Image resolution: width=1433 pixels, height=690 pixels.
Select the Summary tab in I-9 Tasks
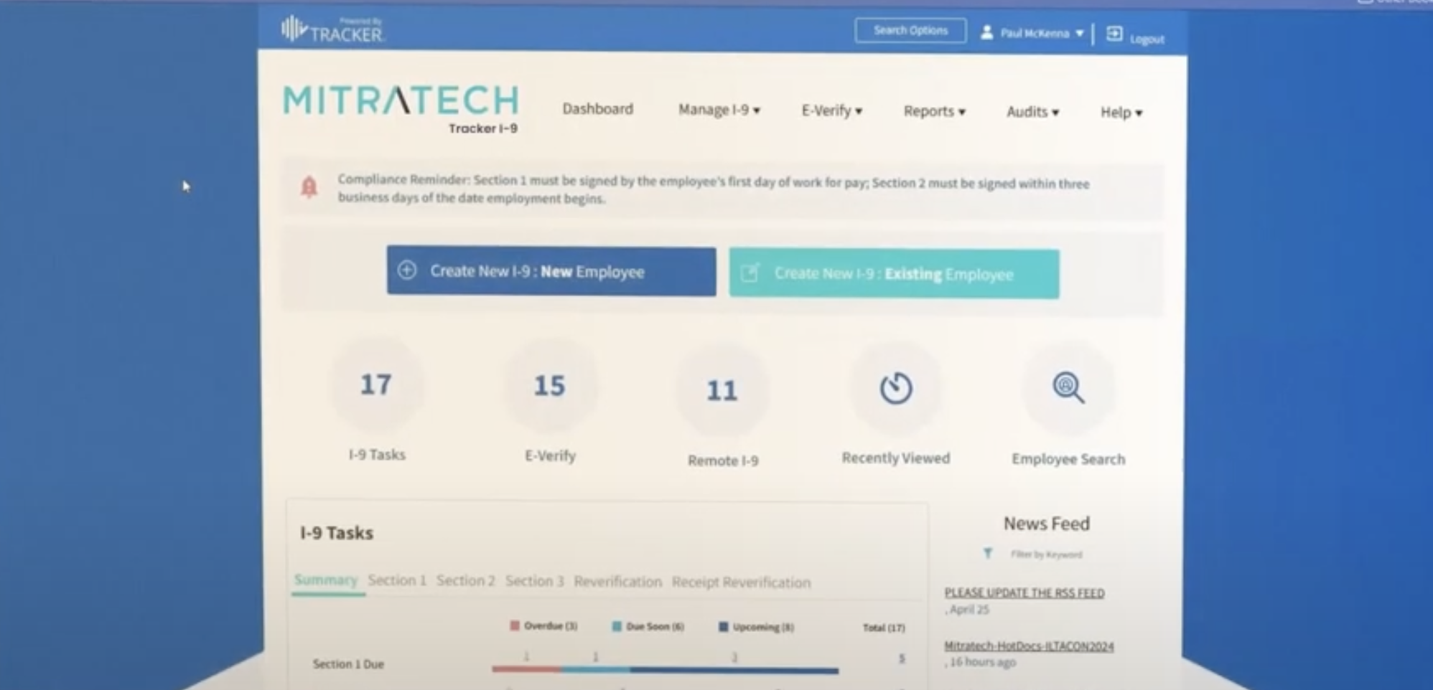(326, 580)
